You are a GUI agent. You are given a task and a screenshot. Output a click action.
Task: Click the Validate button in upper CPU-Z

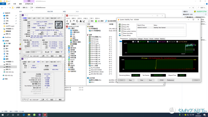pyautogui.click(x=52, y=56)
